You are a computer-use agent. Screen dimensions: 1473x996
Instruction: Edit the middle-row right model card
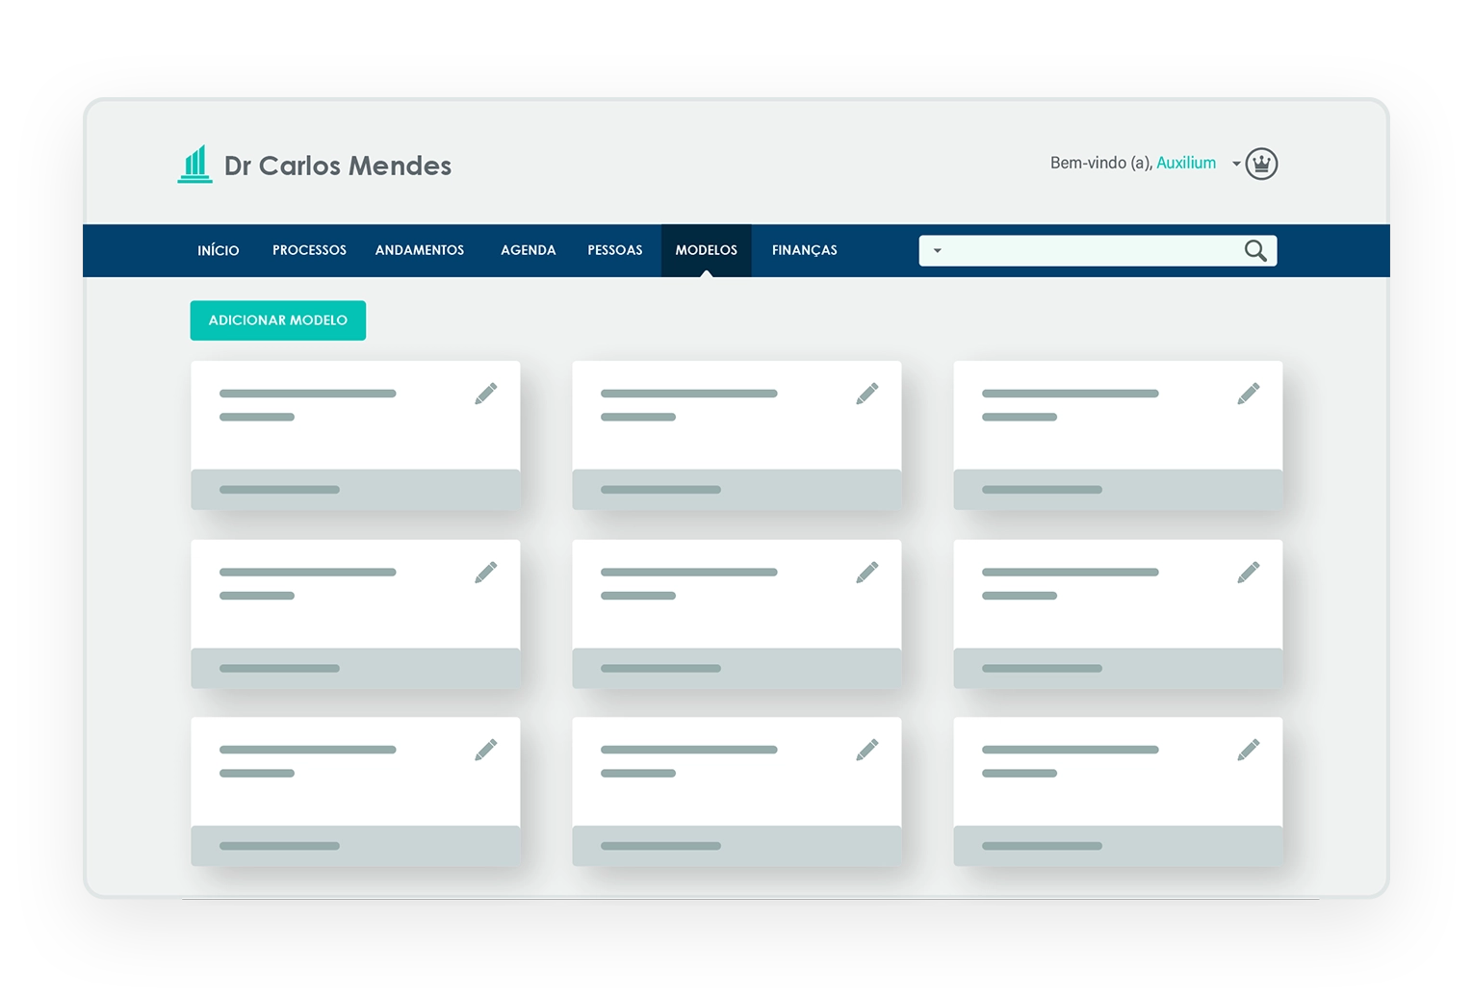click(1248, 573)
